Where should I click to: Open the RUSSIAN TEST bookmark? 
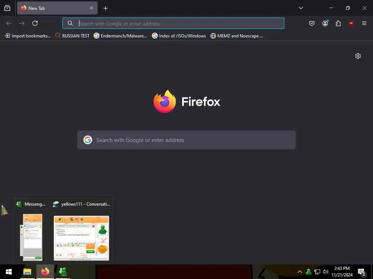72,36
